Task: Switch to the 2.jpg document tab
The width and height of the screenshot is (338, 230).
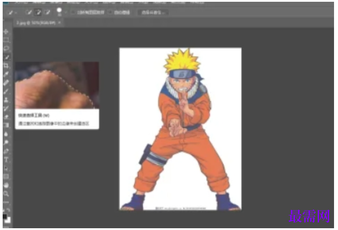Action: pyautogui.click(x=36, y=23)
